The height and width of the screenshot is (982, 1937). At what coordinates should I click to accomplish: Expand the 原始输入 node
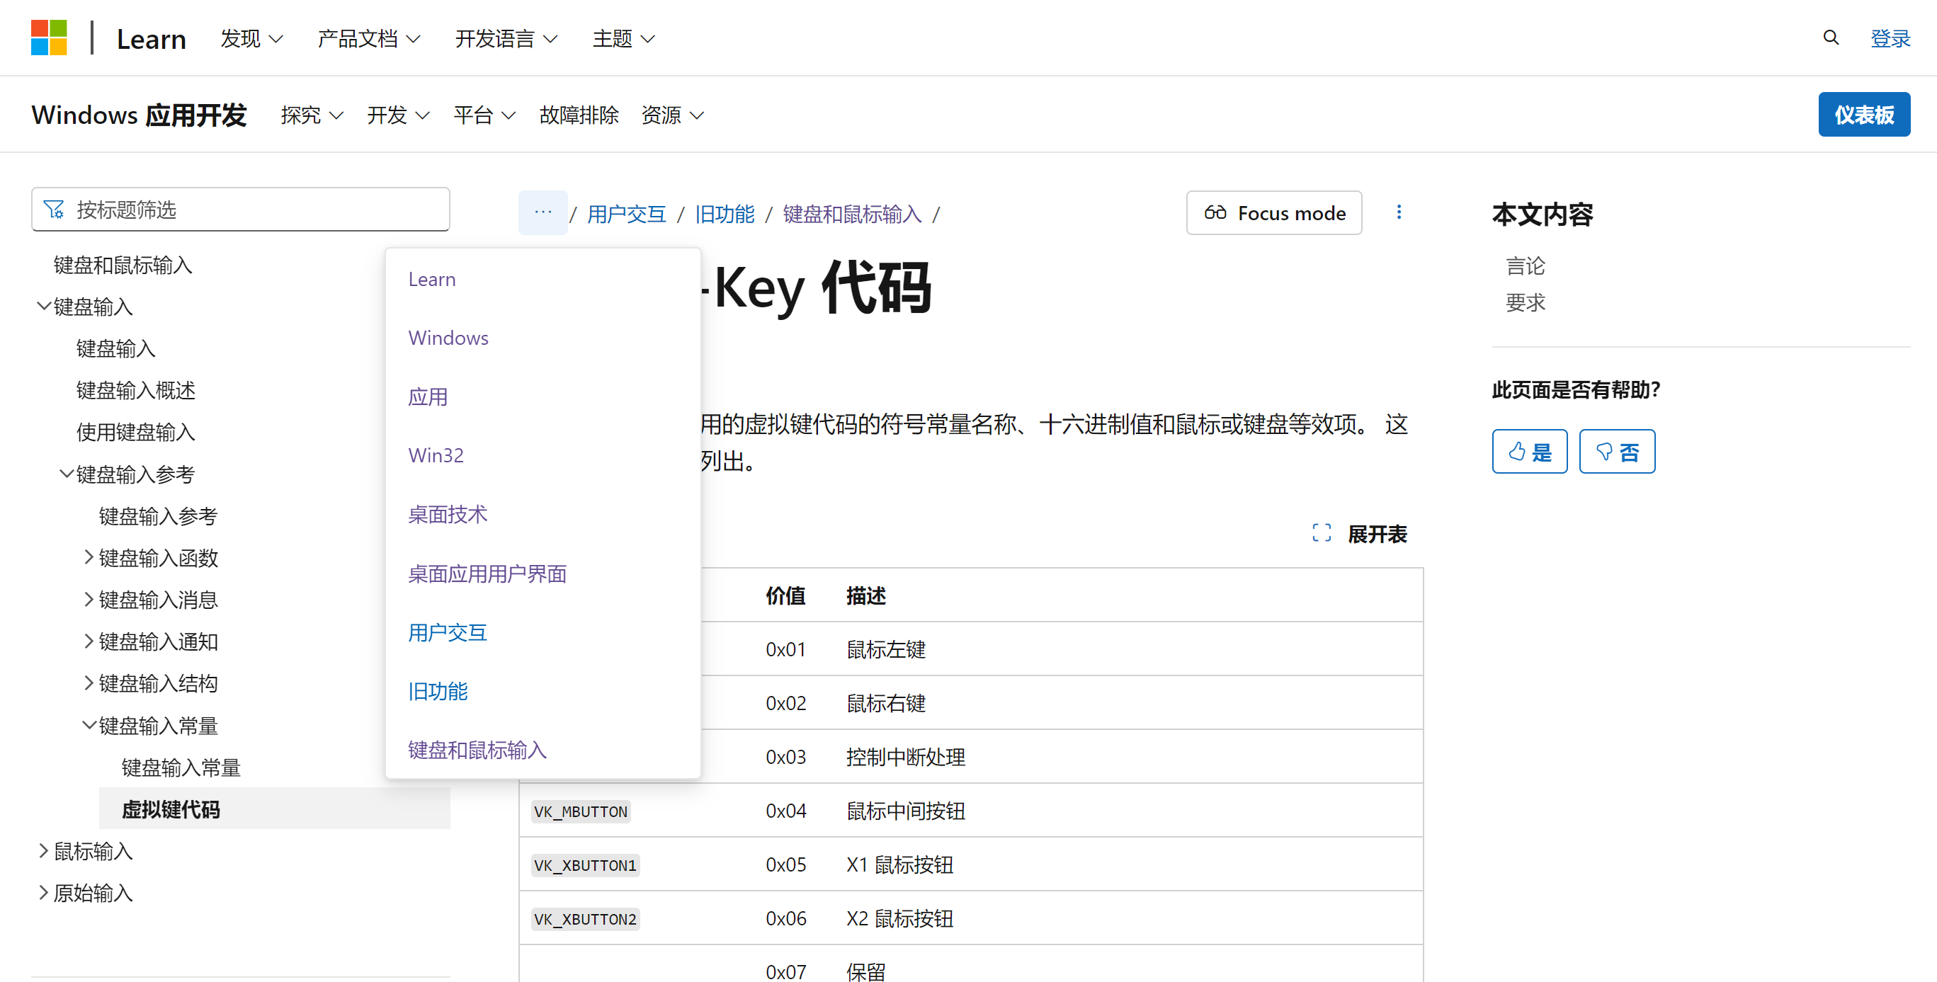[x=44, y=893]
